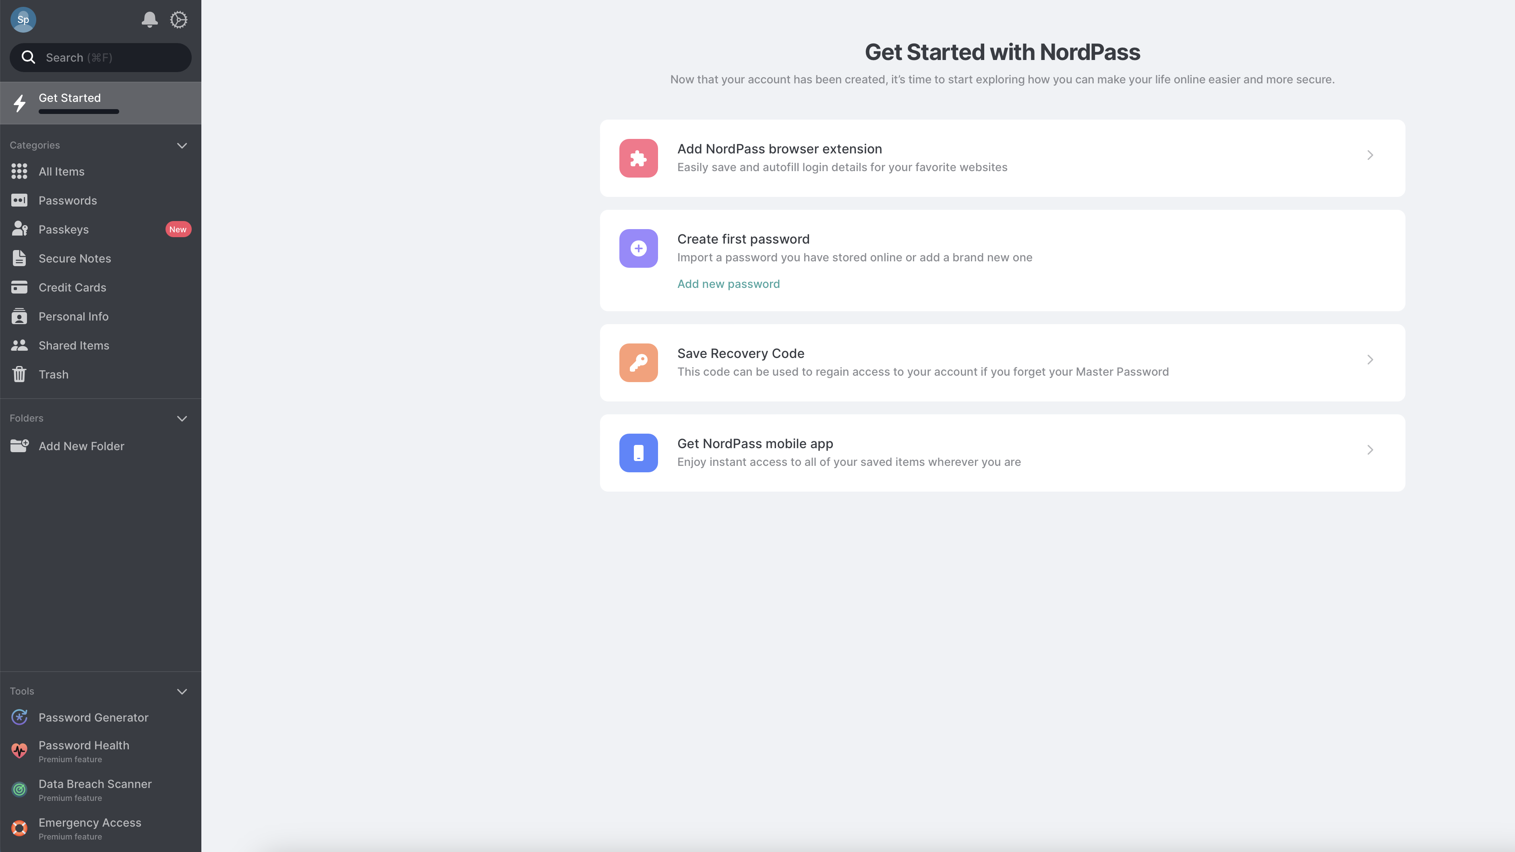The height and width of the screenshot is (852, 1515).
Task: Open All Items category
Action: (x=101, y=171)
